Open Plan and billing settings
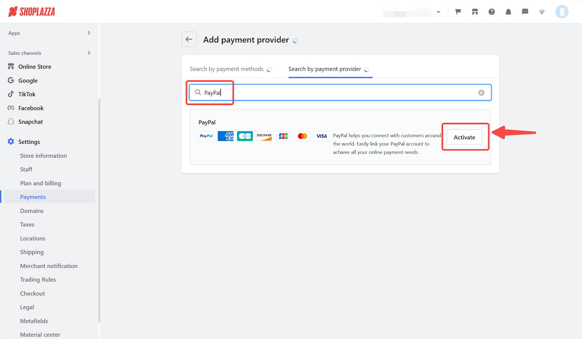 coord(41,183)
